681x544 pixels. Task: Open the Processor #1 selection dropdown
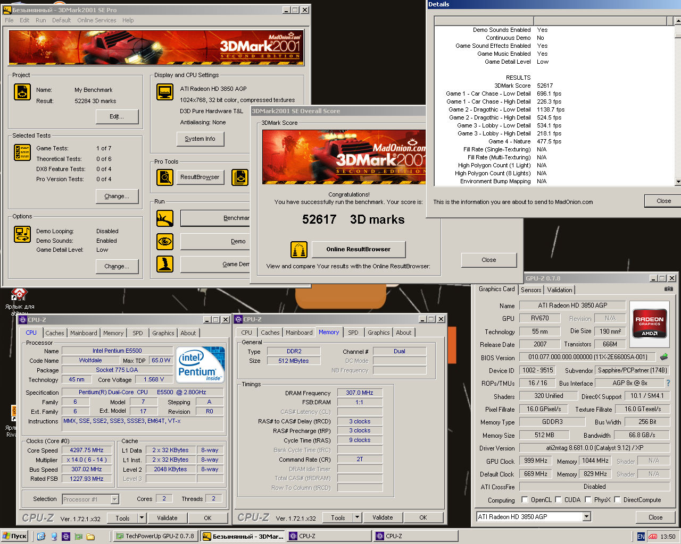(114, 499)
